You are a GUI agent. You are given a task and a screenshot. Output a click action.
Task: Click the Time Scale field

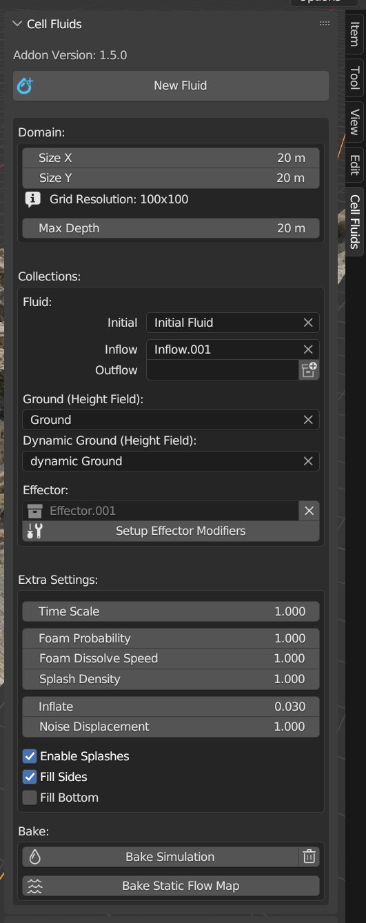pos(171,611)
